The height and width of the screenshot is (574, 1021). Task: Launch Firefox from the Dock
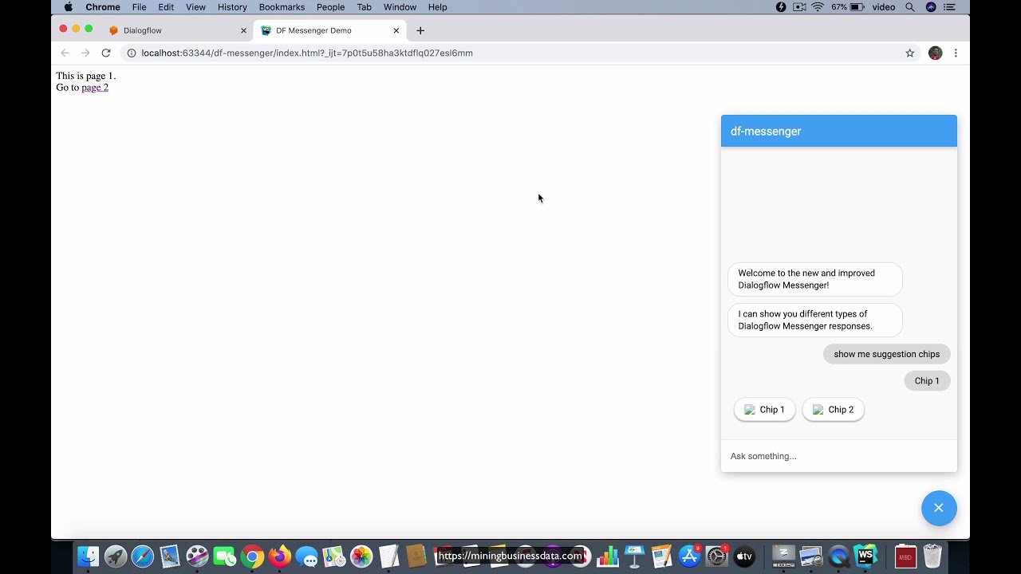tap(279, 556)
